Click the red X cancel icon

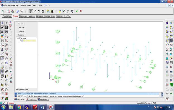click(x=81, y=11)
